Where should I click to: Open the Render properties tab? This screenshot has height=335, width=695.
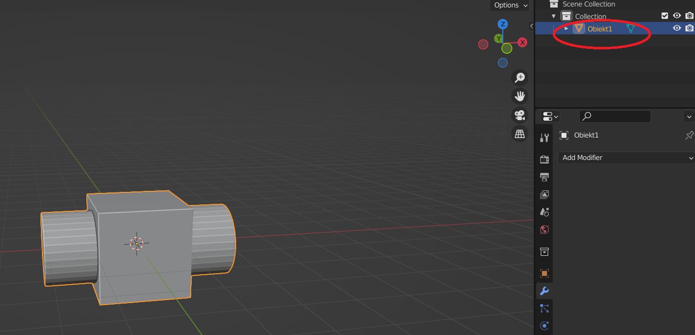click(x=544, y=159)
